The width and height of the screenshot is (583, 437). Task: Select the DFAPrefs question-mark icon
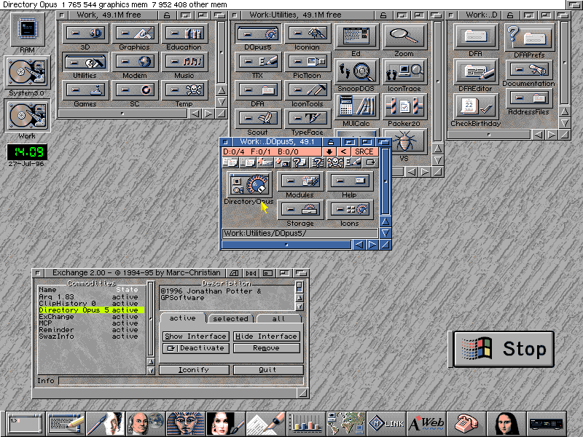pos(529,37)
